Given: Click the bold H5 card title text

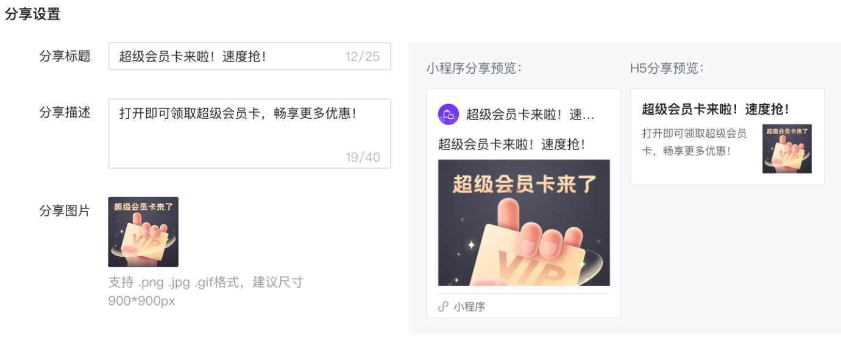Looking at the screenshot, I should pyautogui.click(x=716, y=109).
